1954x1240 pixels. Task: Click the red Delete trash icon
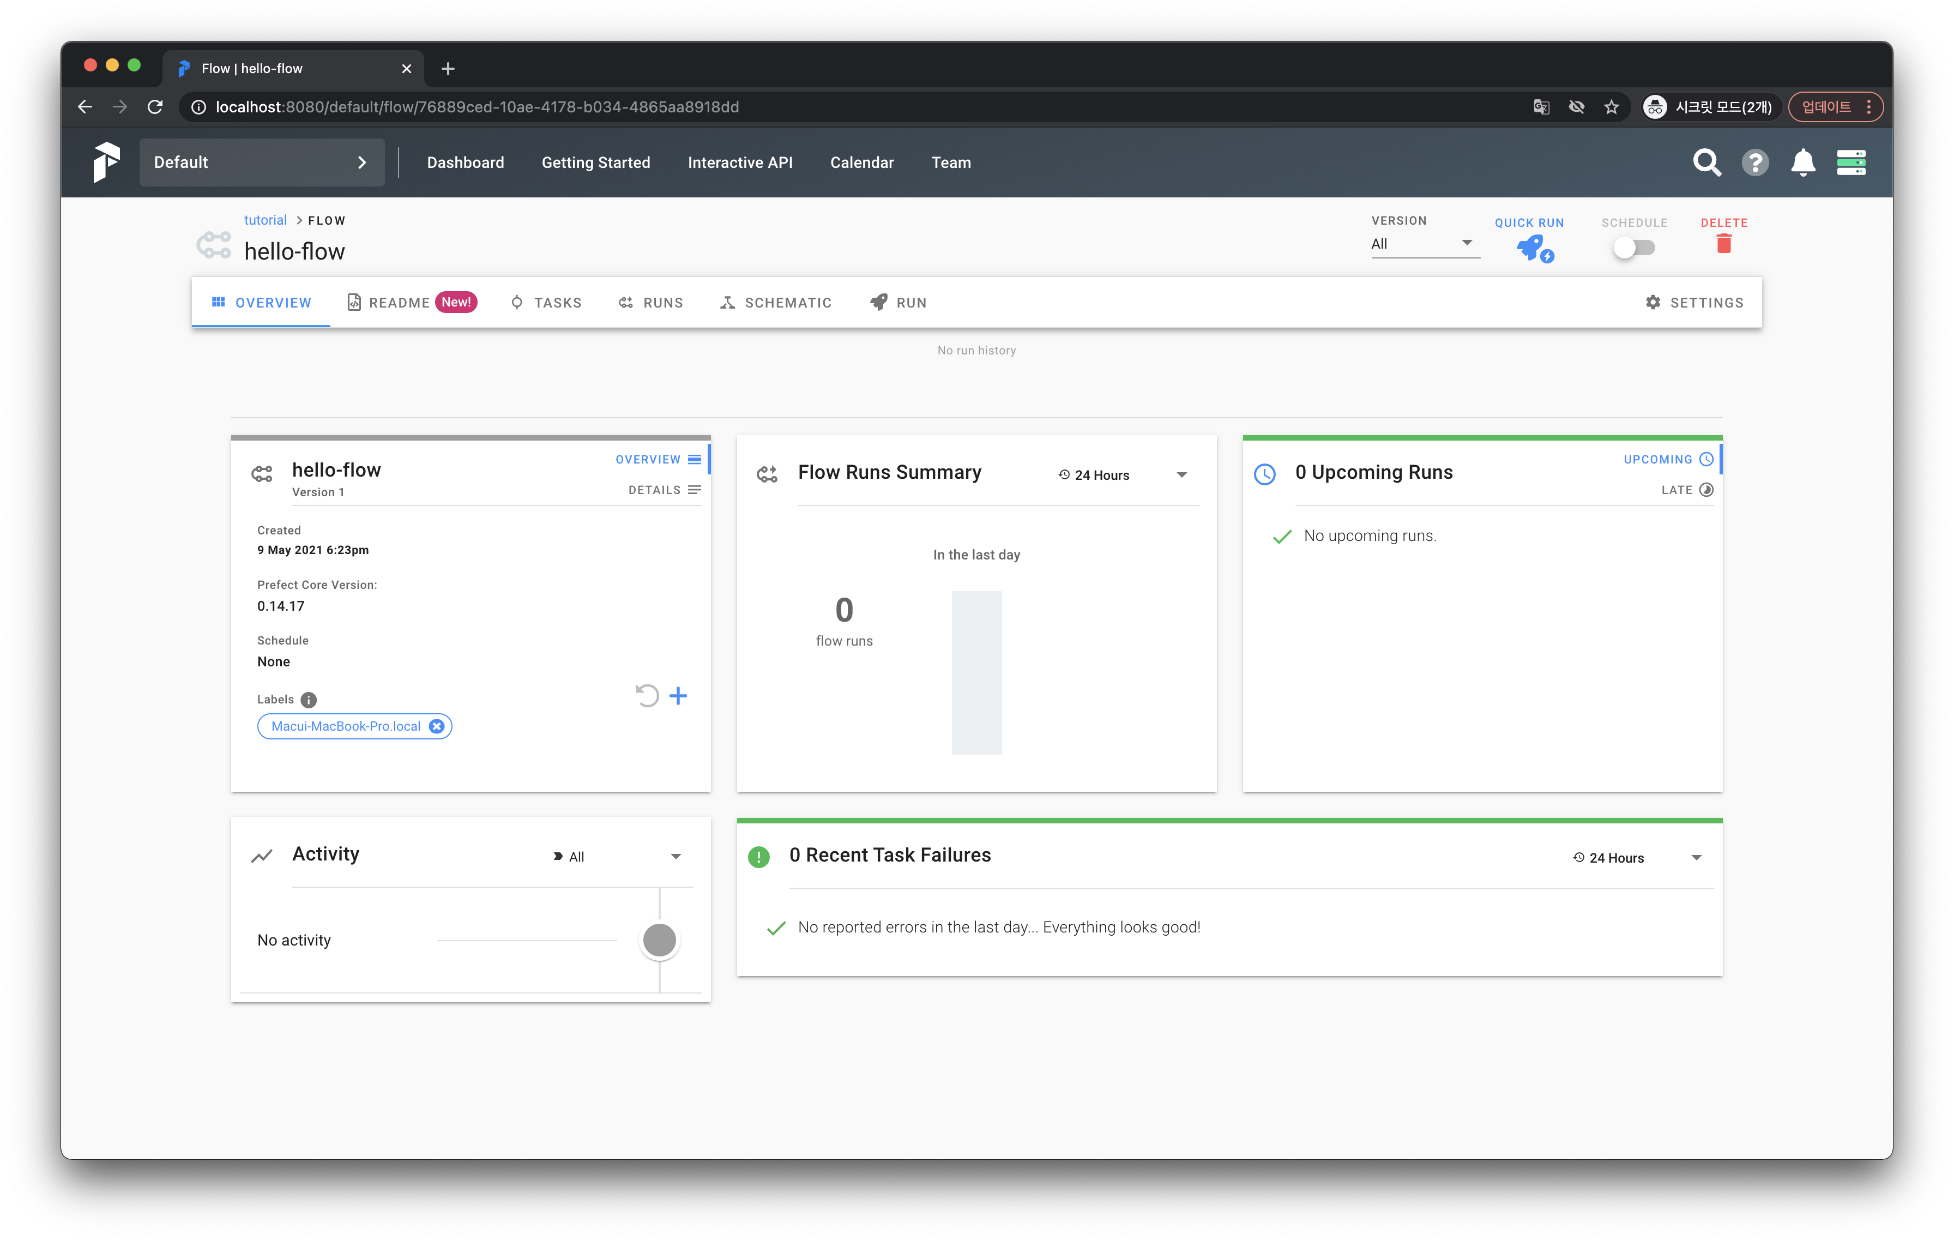pyautogui.click(x=1723, y=243)
